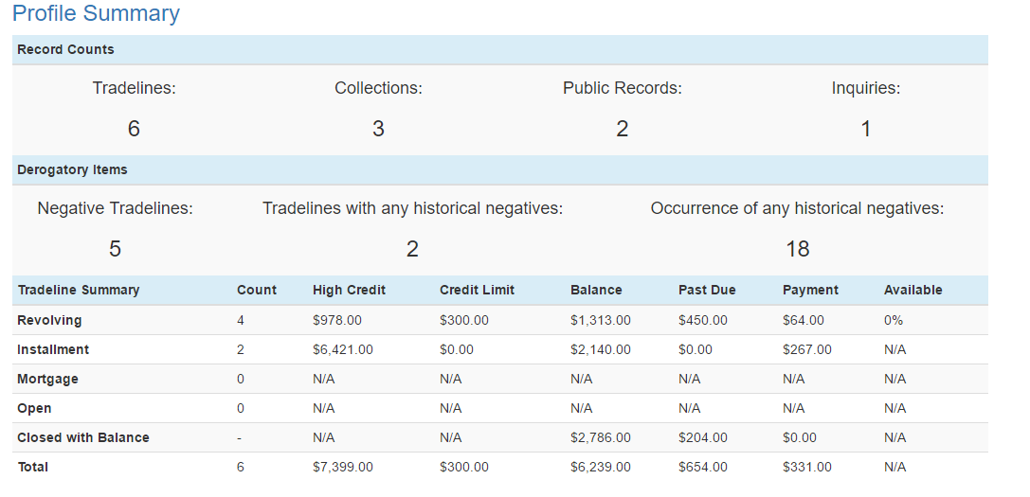The image size is (1030, 497).
Task: Click Total payment $331.00
Action: tap(806, 467)
